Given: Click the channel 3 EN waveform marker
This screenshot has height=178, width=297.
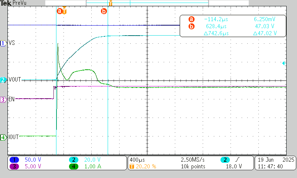Looking at the screenshot, I should tap(3, 99).
